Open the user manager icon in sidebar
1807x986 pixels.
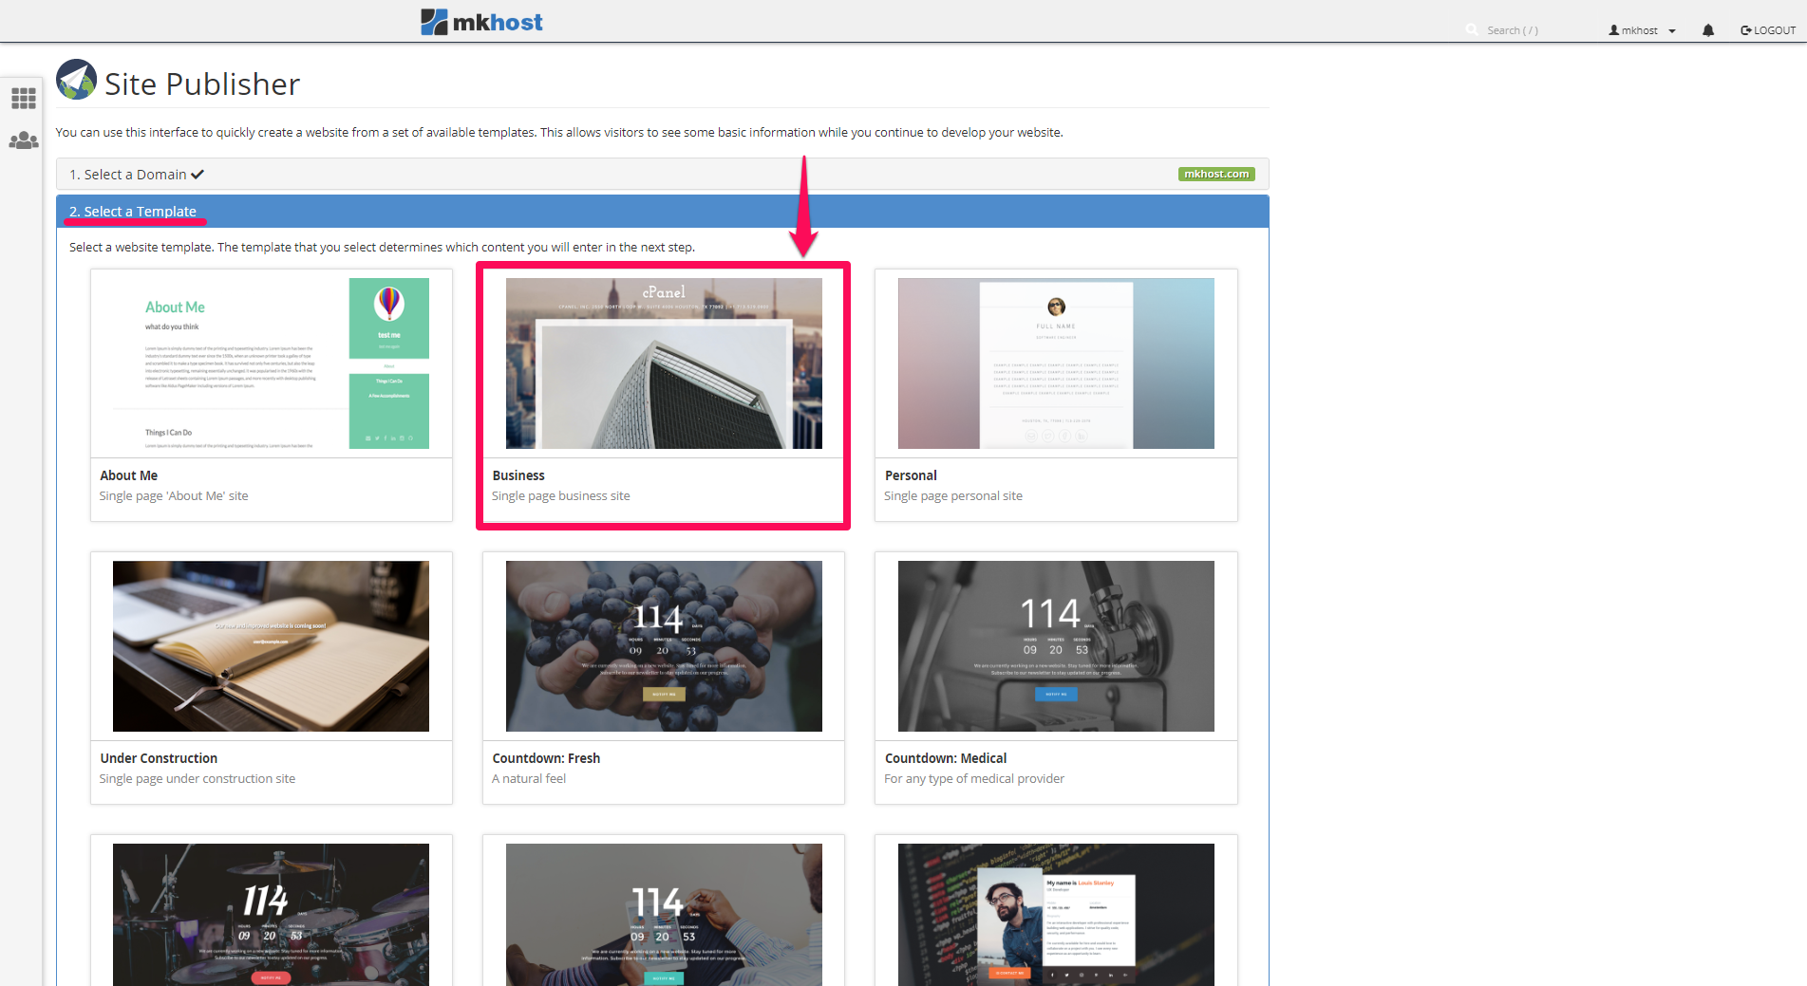[24, 140]
